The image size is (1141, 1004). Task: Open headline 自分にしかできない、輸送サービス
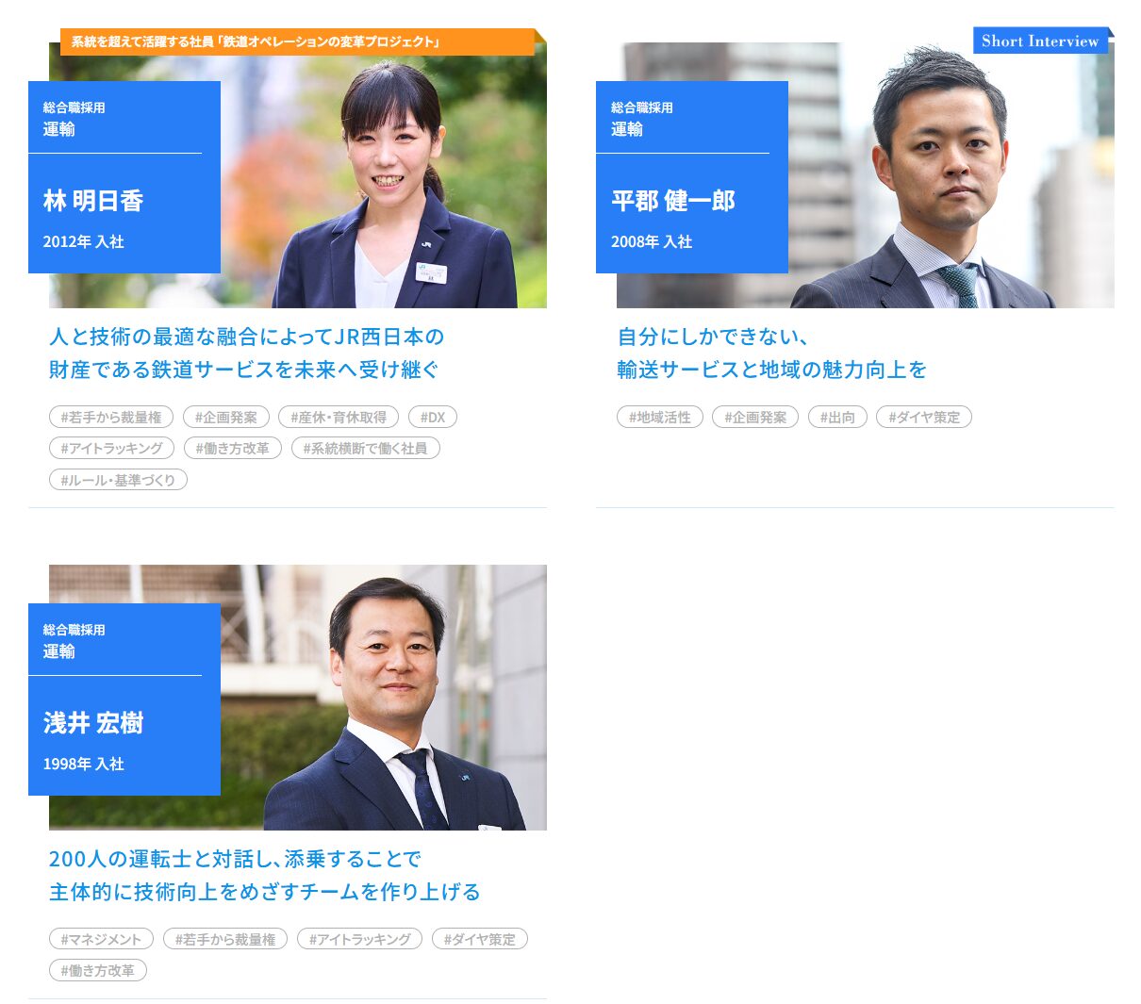point(771,353)
